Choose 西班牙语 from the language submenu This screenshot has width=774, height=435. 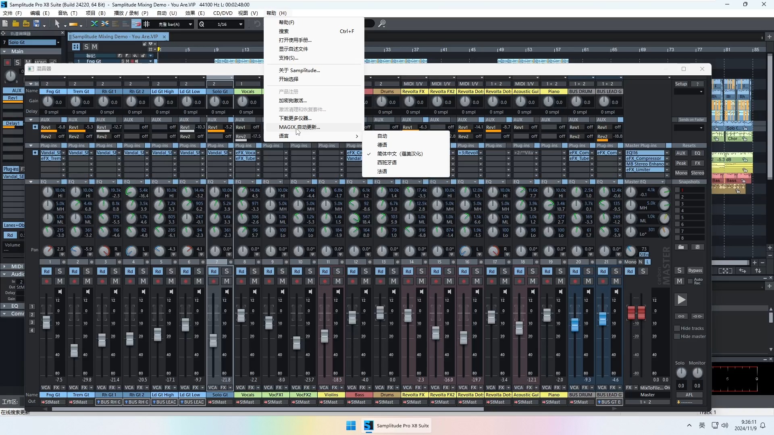[x=406, y=163]
